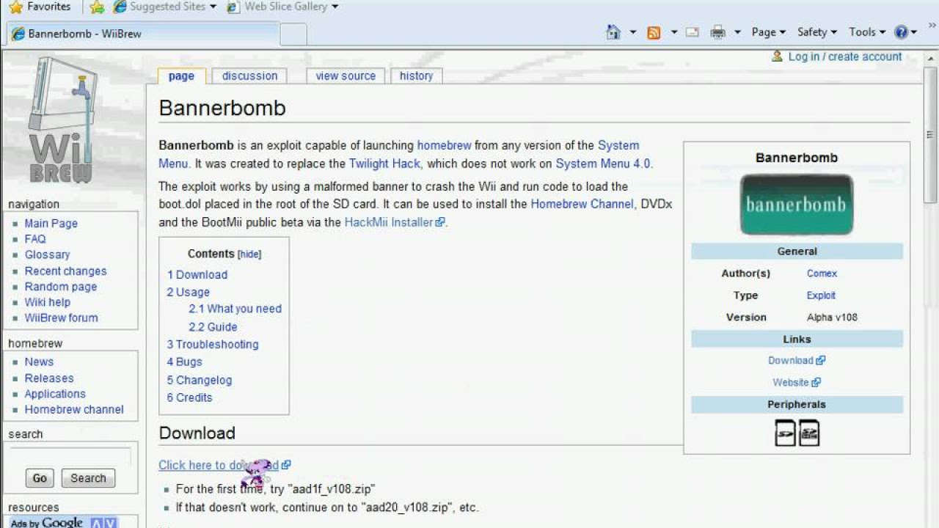Switch to the view source tab
The width and height of the screenshot is (939, 528).
click(x=346, y=76)
